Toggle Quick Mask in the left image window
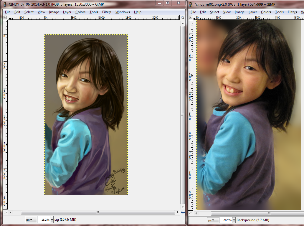 pos(5,212)
